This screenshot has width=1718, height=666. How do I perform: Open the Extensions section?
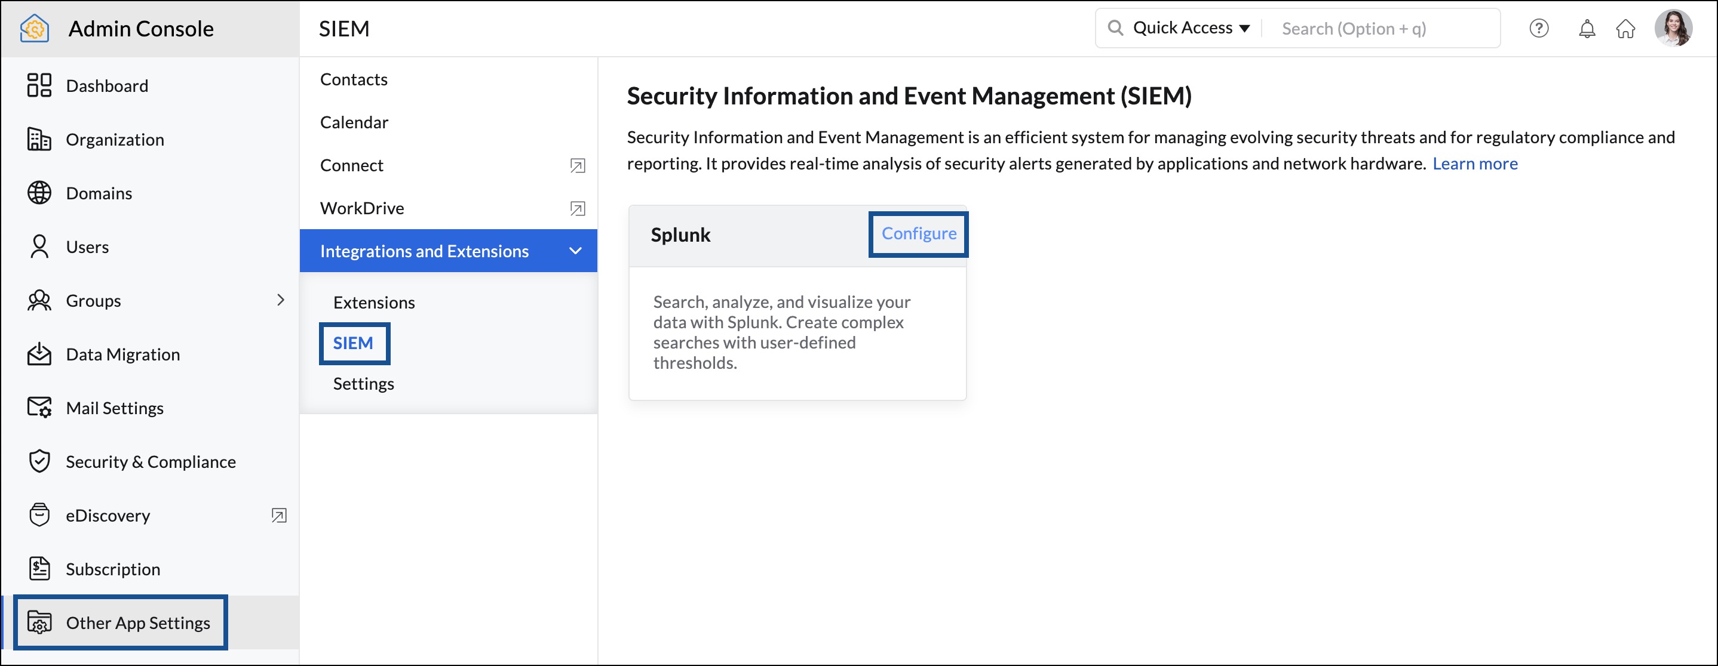click(x=375, y=303)
